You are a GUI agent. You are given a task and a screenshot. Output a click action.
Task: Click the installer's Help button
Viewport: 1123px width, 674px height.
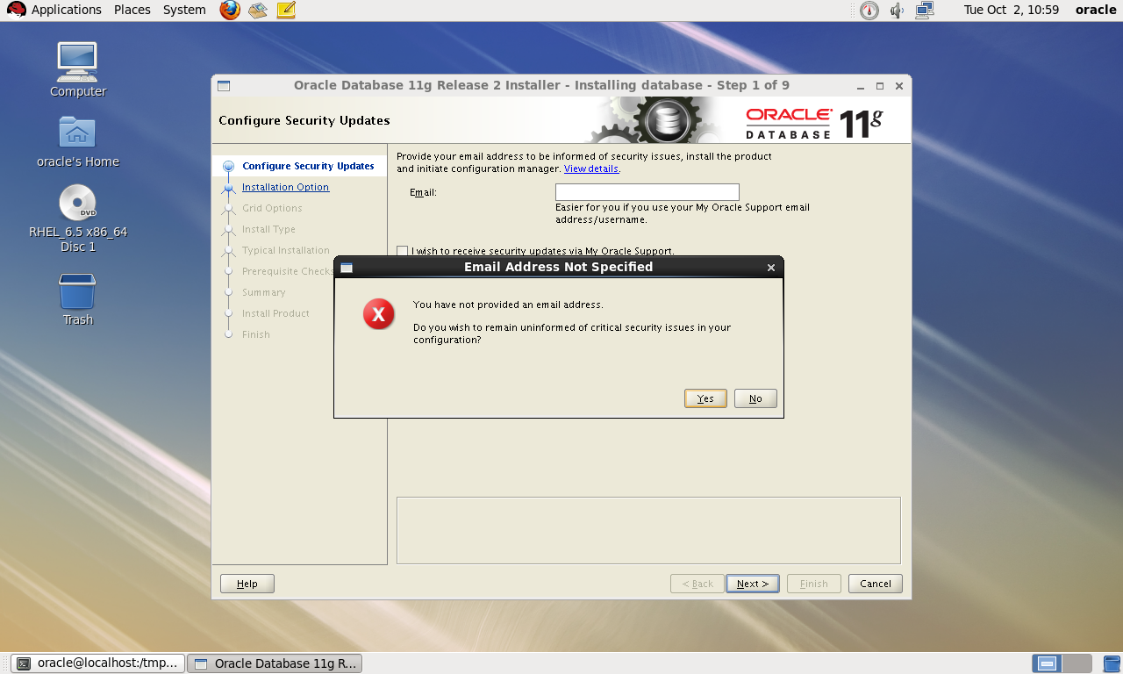247,584
